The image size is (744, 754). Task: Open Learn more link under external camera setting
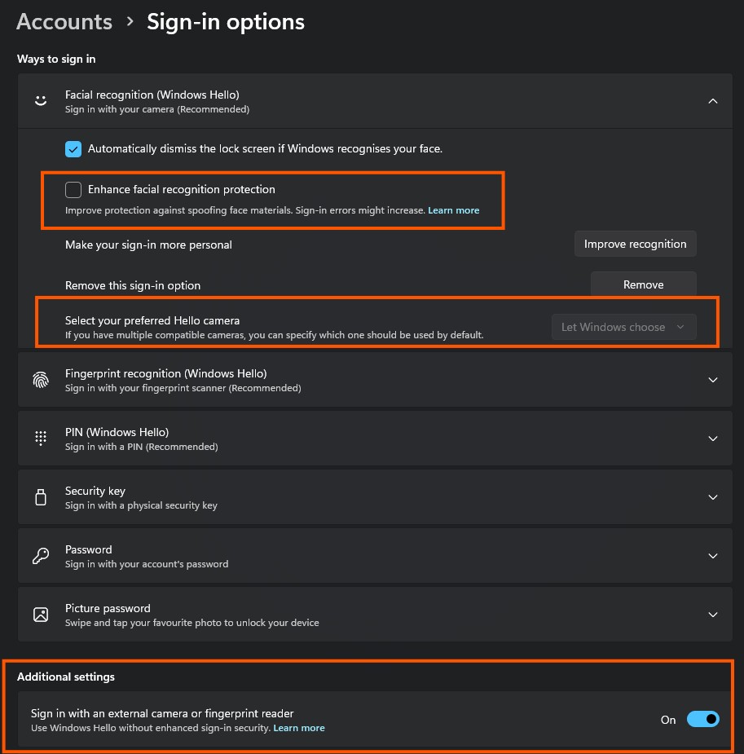tap(299, 728)
